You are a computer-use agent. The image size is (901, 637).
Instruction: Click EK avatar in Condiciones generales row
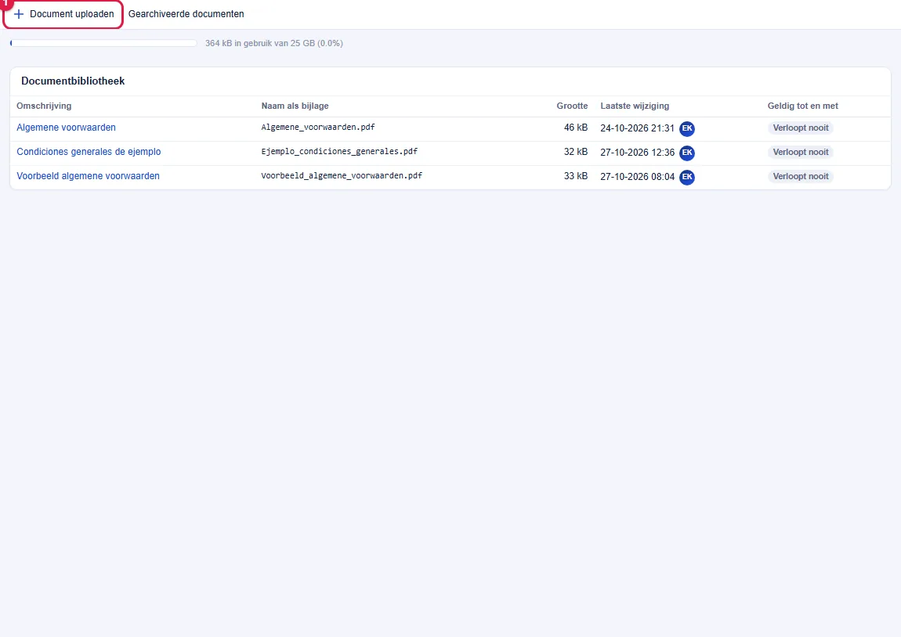[686, 153]
